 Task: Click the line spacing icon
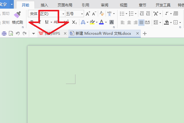point(156,22)
